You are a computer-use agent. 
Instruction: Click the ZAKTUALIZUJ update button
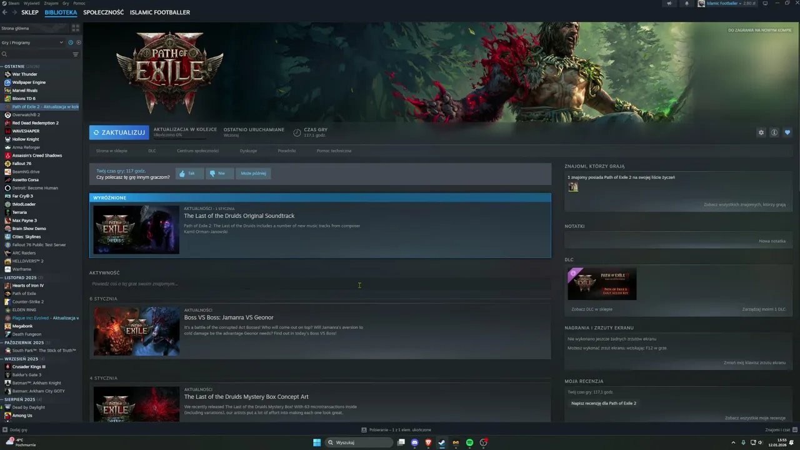click(119, 132)
